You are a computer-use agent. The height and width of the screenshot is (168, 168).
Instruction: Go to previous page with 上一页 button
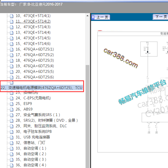101,17
